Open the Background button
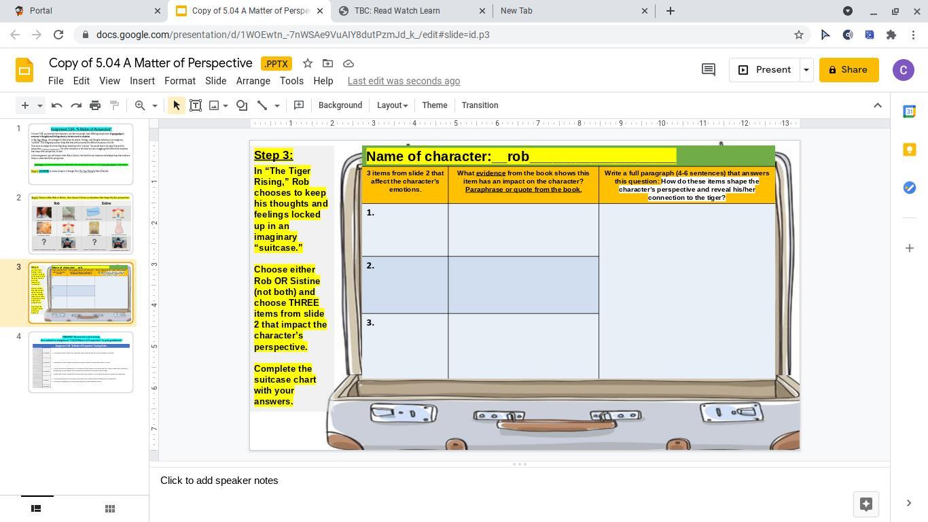The height and width of the screenshot is (522, 928). [x=340, y=105]
